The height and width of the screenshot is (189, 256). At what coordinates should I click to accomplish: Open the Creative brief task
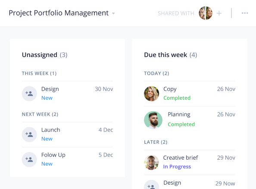point(181,157)
